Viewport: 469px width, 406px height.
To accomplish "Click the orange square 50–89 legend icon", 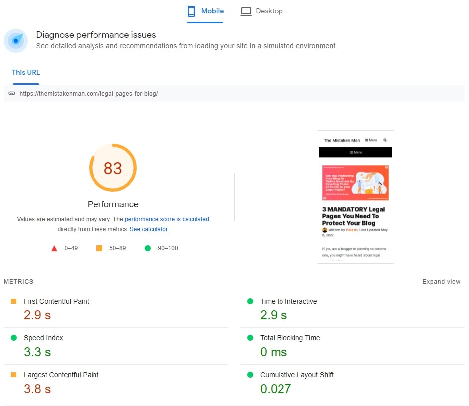I will (99, 248).
